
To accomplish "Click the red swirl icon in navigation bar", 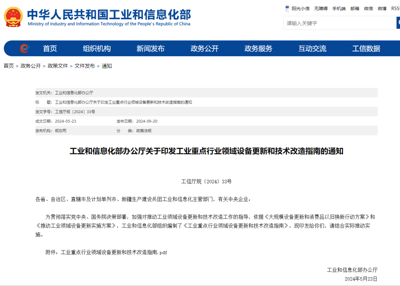I will pos(24,48).
